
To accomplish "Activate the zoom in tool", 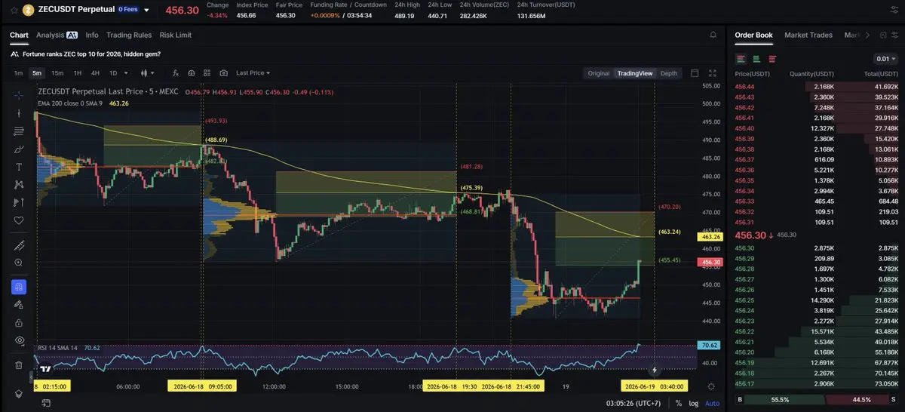I will pos(19,263).
